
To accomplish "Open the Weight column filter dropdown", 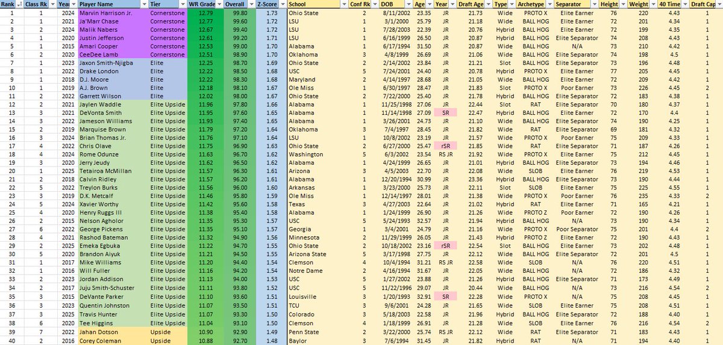I will coord(654,4).
